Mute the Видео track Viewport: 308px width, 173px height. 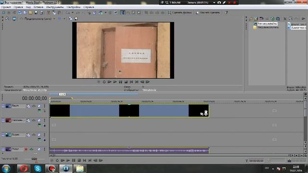(39, 135)
